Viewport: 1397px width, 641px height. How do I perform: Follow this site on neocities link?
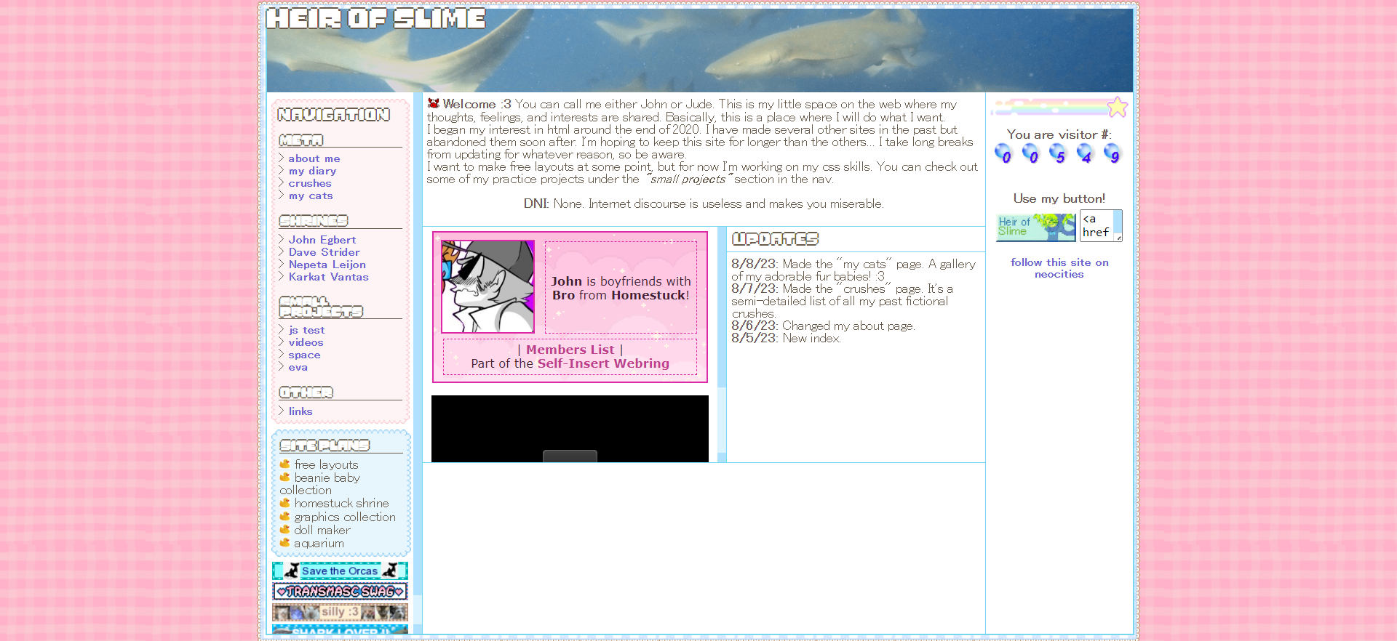(x=1059, y=268)
